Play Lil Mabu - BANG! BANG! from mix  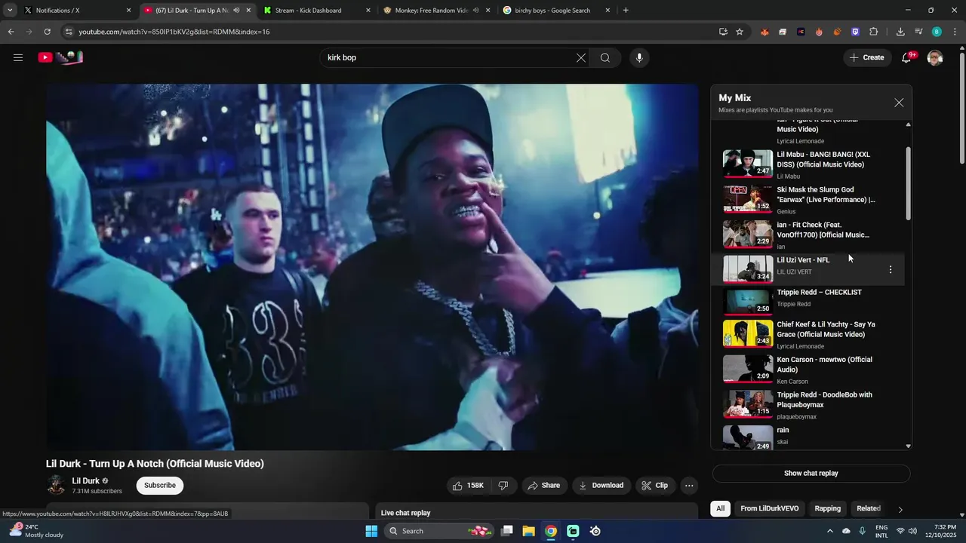pos(808,164)
